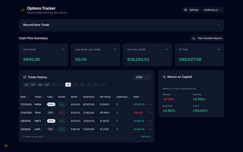Click the CALL badge in NVDA row
The height and width of the screenshot is (152, 243).
pos(51,104)
